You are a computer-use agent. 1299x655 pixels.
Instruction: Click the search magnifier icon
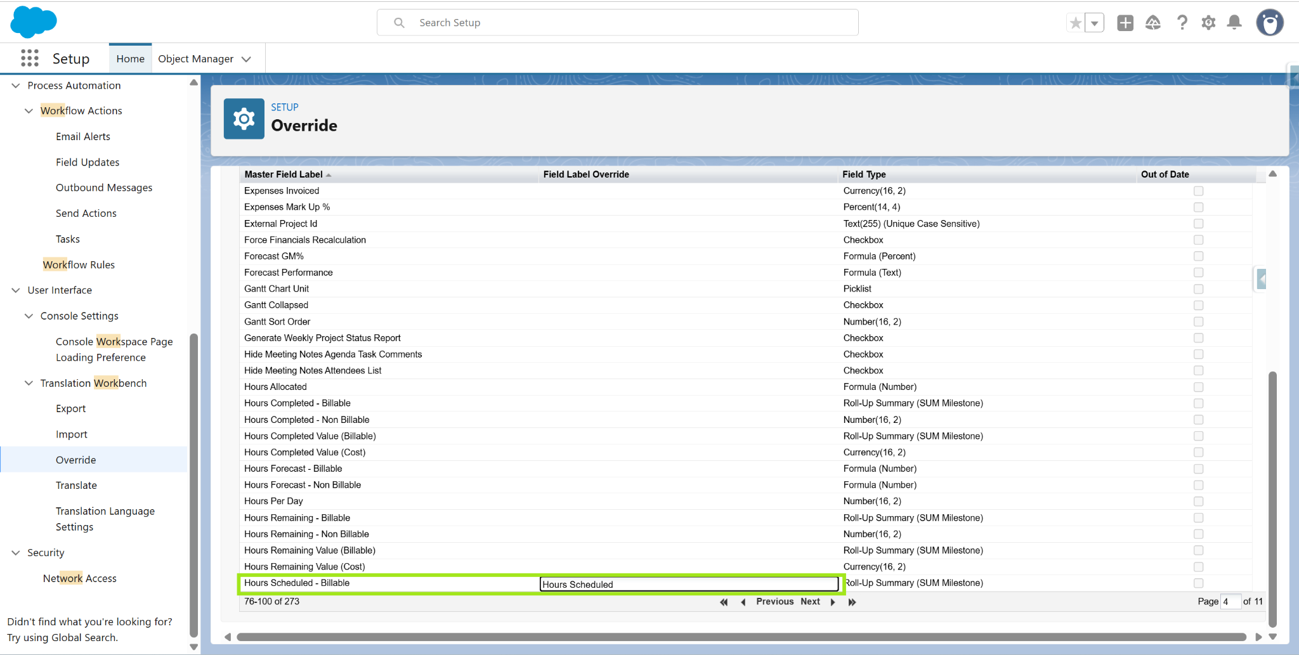pyautogui.click(x=399, y=23)
